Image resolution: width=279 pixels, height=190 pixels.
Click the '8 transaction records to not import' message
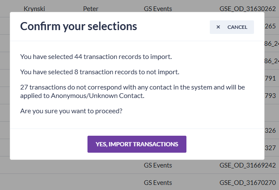point(100,72)
